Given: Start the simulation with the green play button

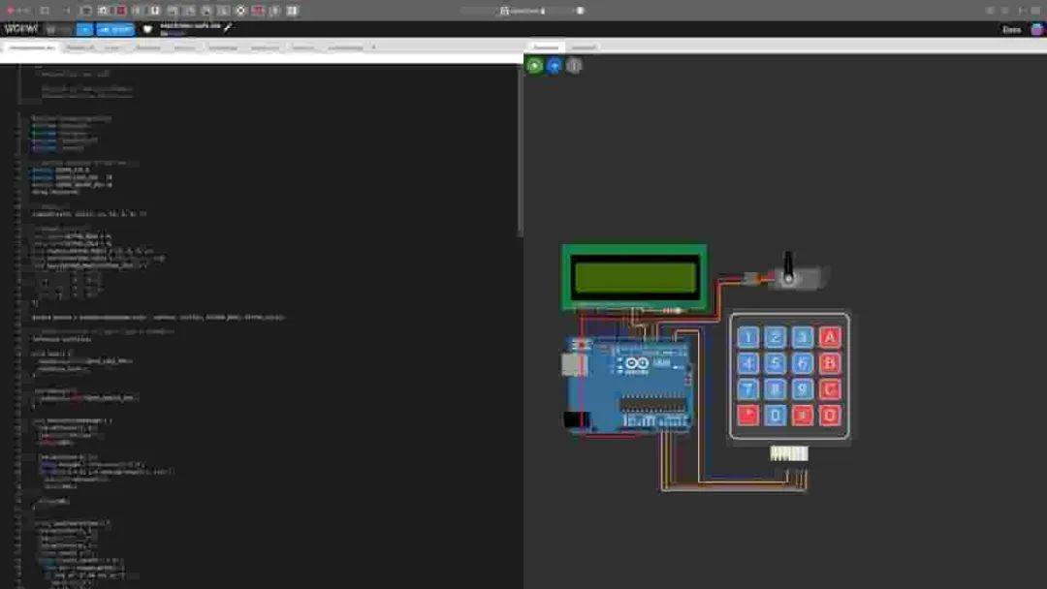Looking at the screenshot, I should (x=533, y=65).
